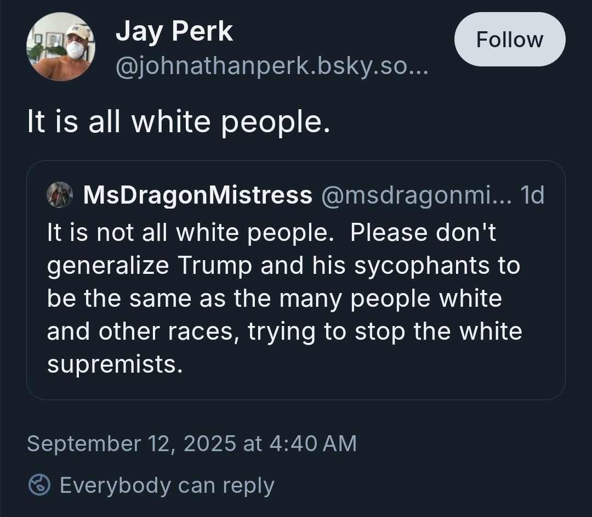Click the word 'supremists.' in quoted post

115,364
